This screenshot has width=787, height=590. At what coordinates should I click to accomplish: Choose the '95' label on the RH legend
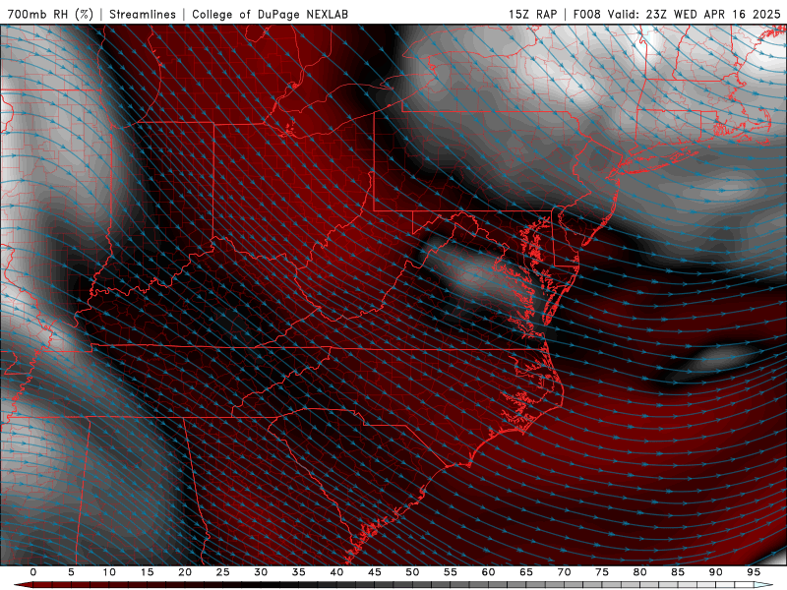[754, 572]
